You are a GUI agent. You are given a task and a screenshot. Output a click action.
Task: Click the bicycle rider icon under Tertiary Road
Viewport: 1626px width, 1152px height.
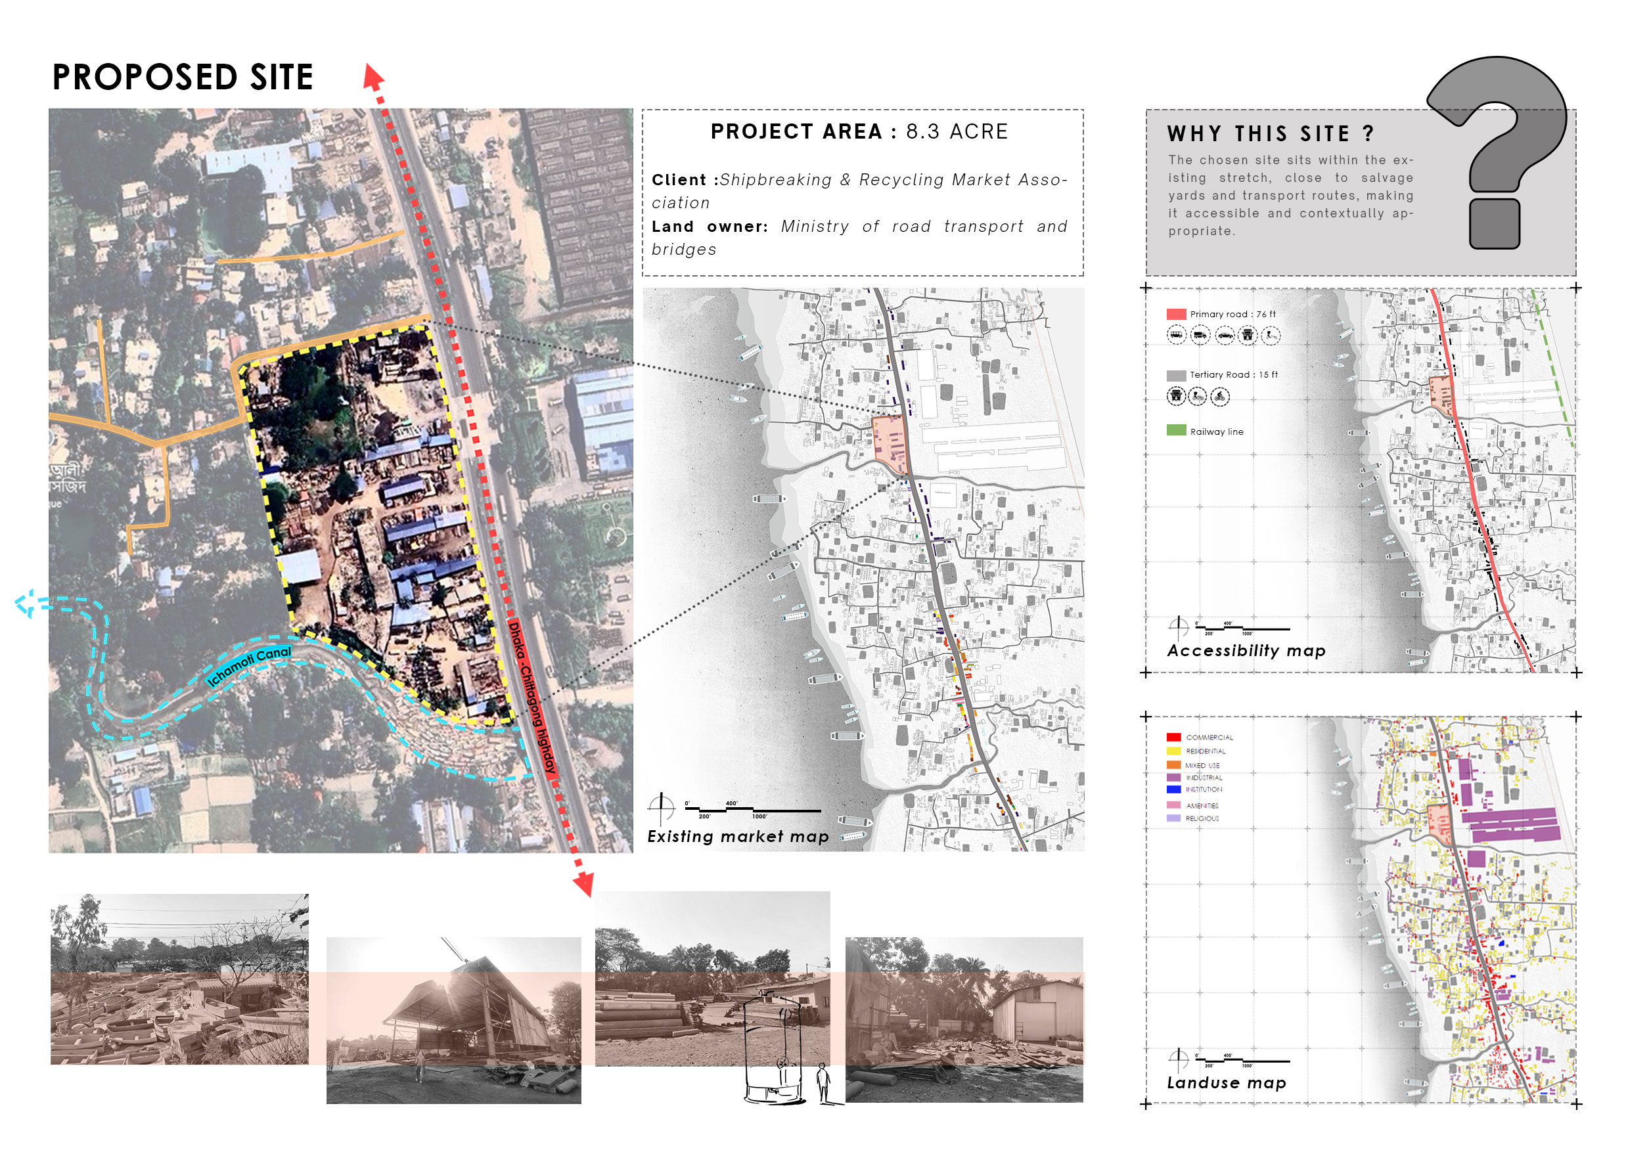tap(1219, 396)
